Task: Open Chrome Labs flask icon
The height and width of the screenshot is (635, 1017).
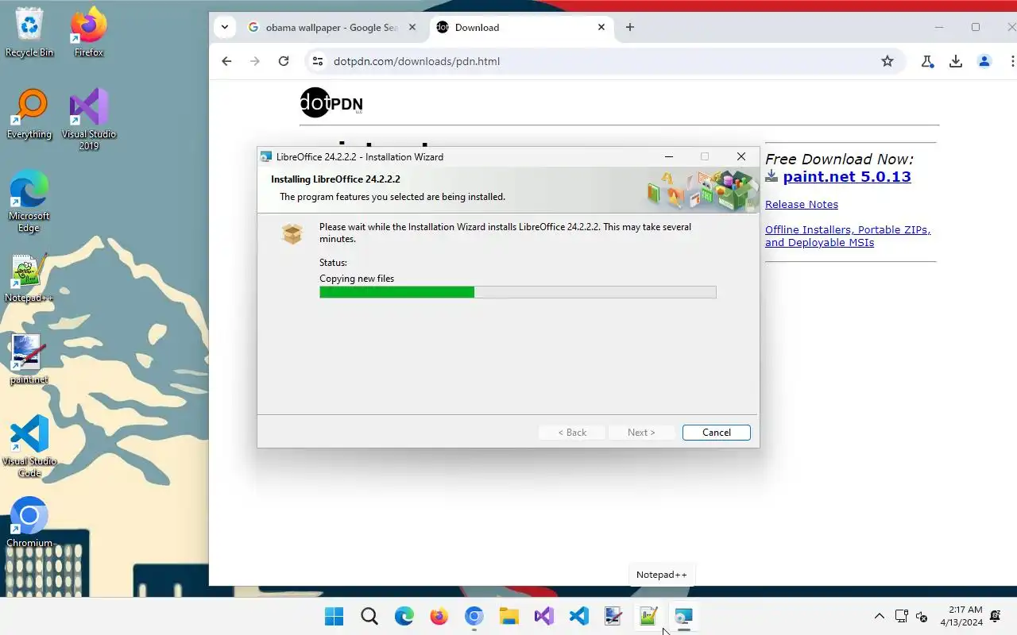Action: tap(927, 61)
